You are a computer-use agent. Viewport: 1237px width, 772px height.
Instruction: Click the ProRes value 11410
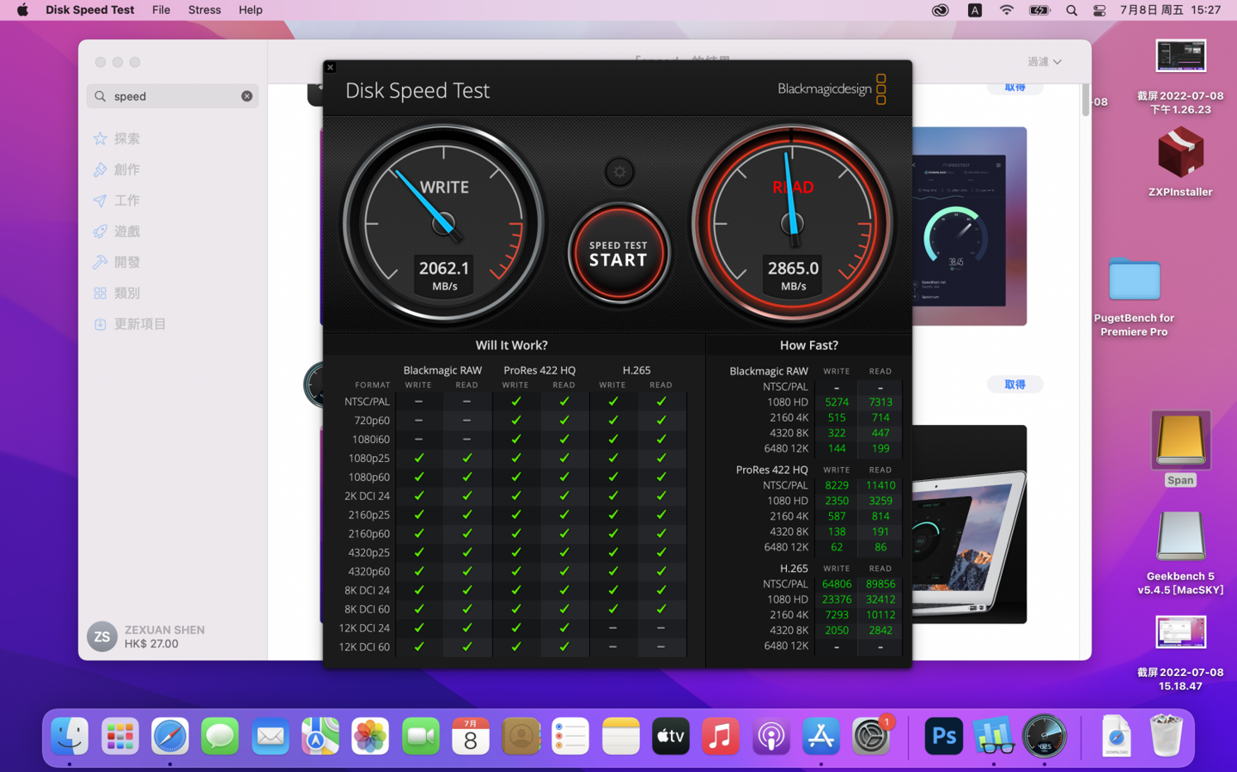[x=881, y=485]
